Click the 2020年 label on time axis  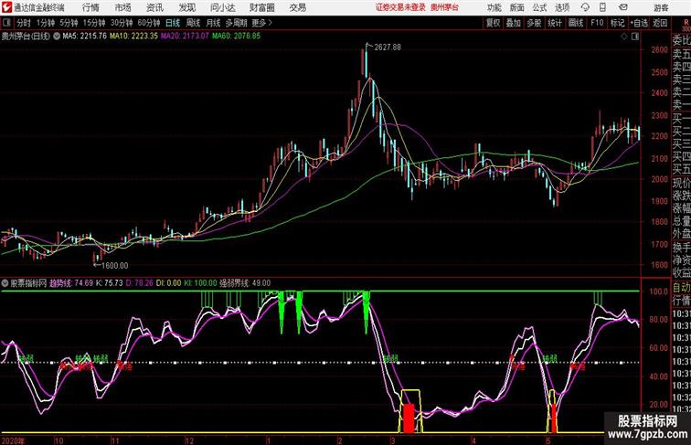click(13, 440)
